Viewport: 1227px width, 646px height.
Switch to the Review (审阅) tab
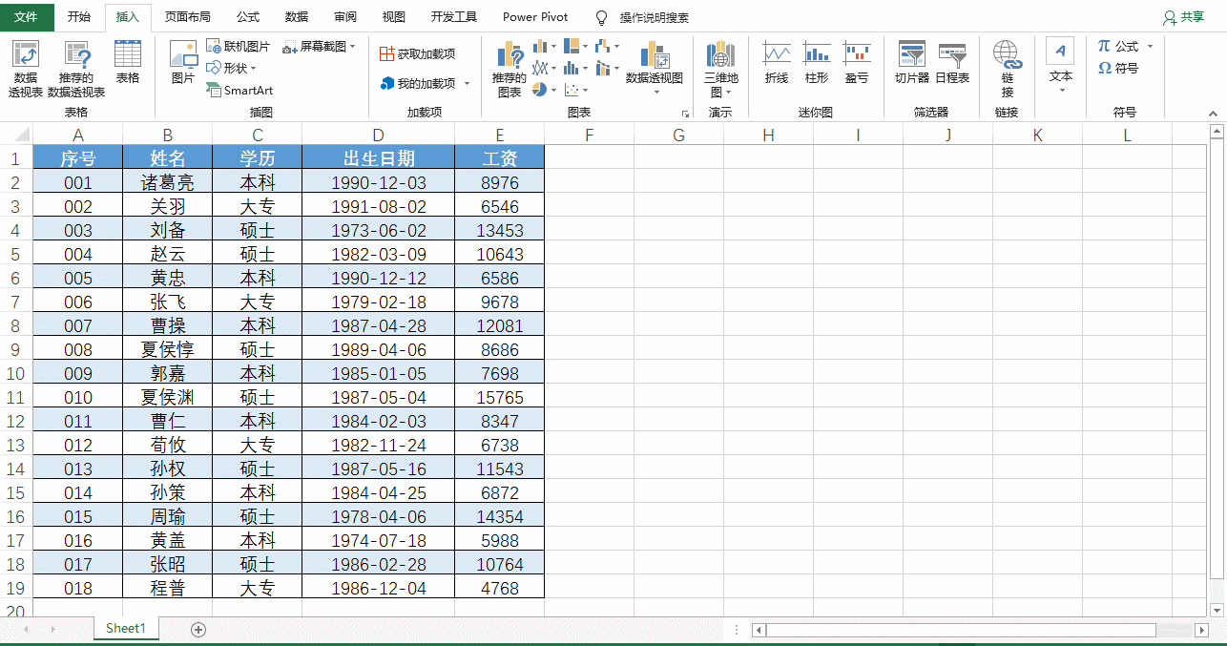tap(345, 17)
